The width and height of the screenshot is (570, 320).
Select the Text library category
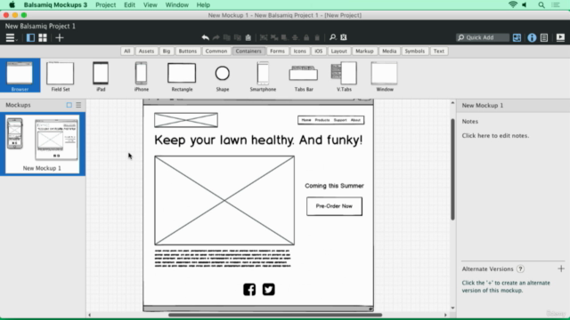439,52
